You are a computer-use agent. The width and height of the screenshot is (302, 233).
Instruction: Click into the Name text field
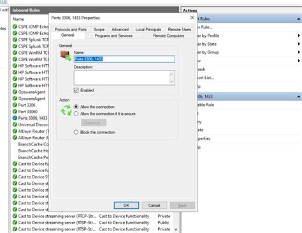(124, 59)
